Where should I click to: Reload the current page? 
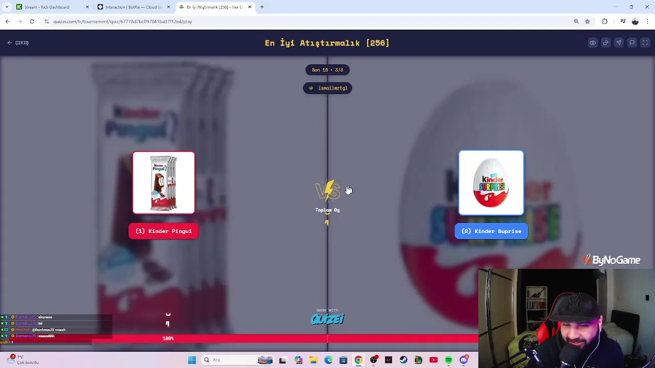pos(32,21)
